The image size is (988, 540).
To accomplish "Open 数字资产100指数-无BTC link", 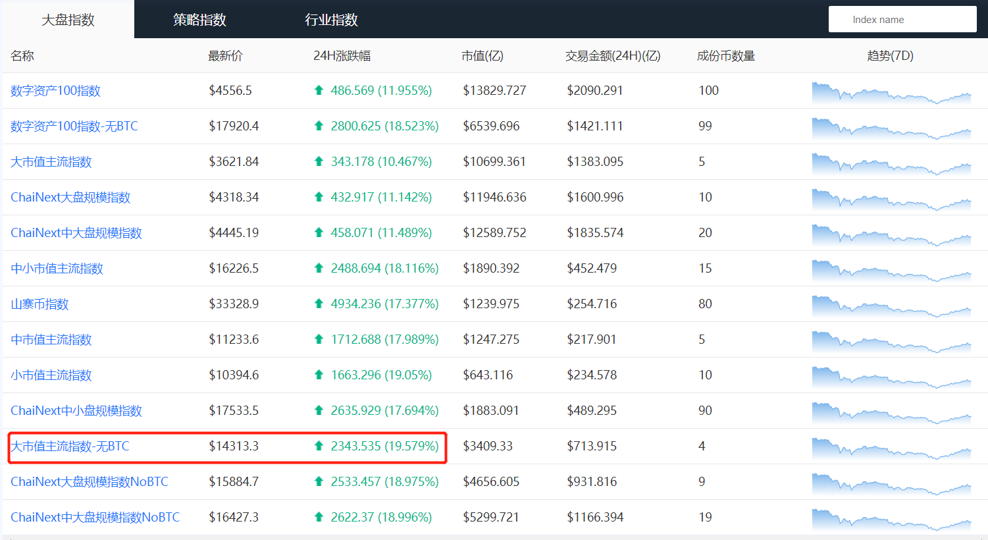I will pyautogui.click(x=74, y=126).
